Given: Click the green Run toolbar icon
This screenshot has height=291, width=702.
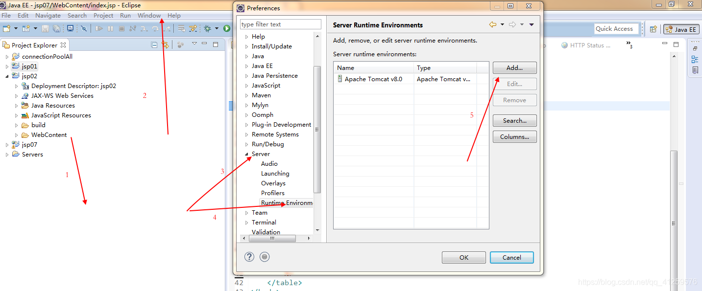Looking at the screenshot, I should [227, 29].
